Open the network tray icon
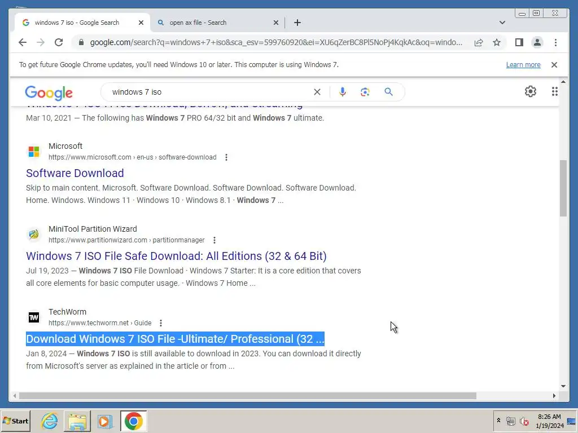The width and height of the screenshot is (578, 433). pos(510,421)
